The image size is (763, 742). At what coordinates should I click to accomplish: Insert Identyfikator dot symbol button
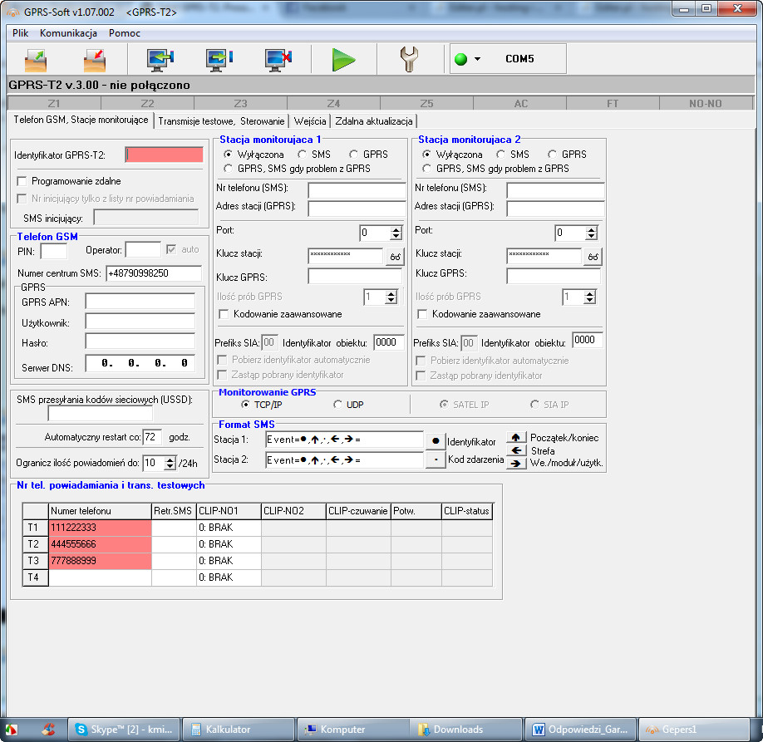[x=436, y=441]
